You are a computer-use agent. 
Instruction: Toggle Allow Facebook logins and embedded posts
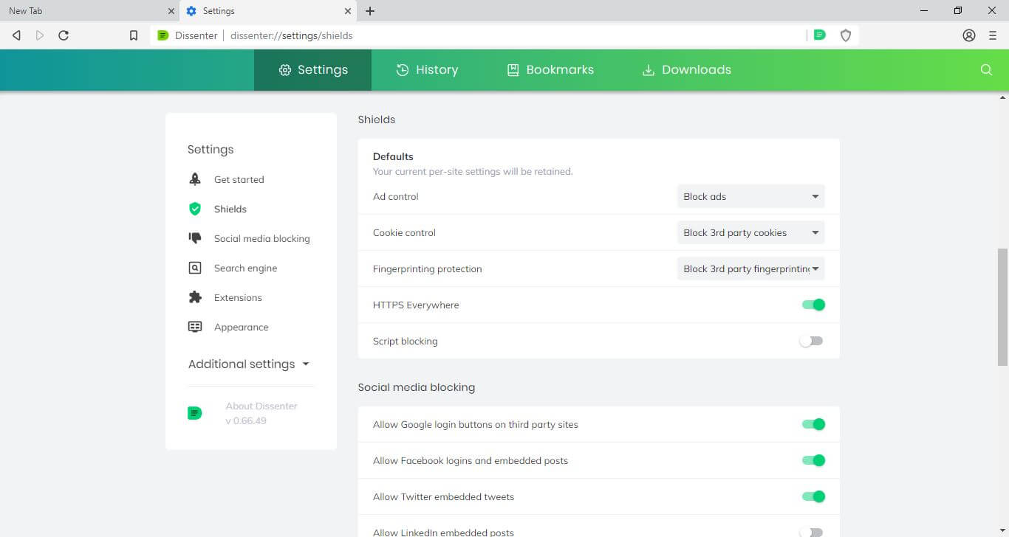click(x=813, y=460)
